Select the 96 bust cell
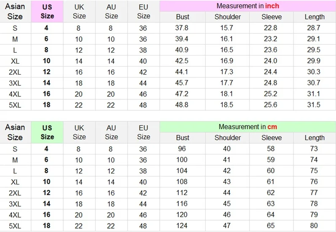Image resolution: width=336 pixels, height=232 pixels. coord(183,149)
